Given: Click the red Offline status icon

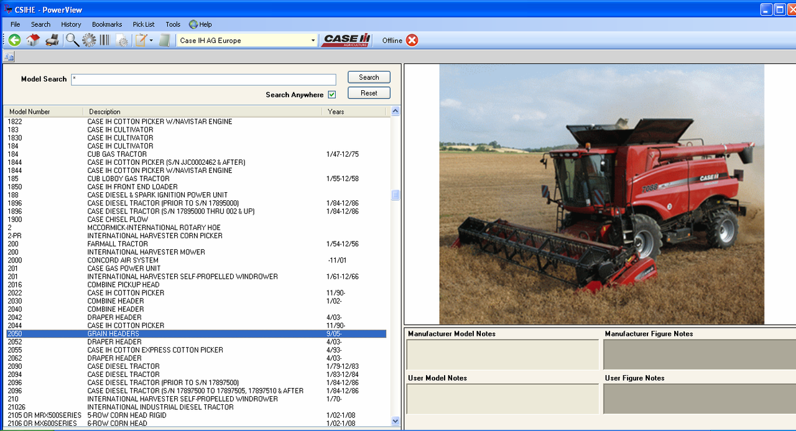Looking at the screenshot, I should pos(412,40).
